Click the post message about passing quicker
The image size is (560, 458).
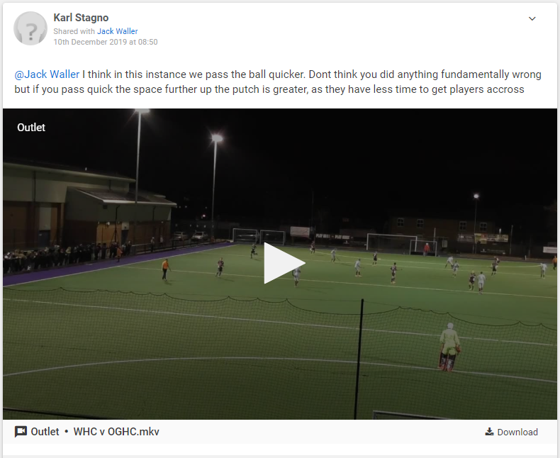click(x=278, y=82)
